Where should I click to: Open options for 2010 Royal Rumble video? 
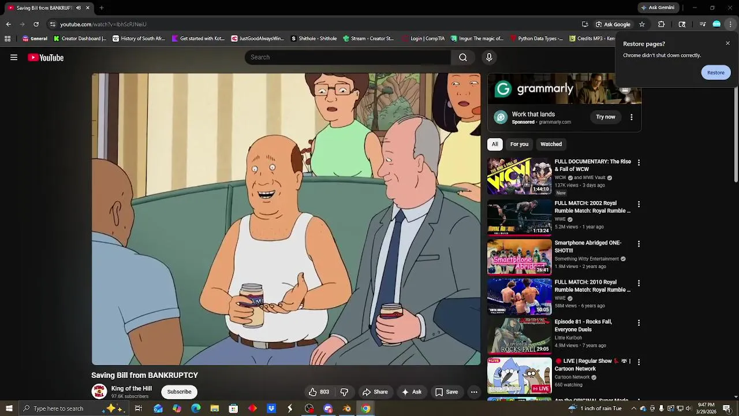[x=639, y=283]
